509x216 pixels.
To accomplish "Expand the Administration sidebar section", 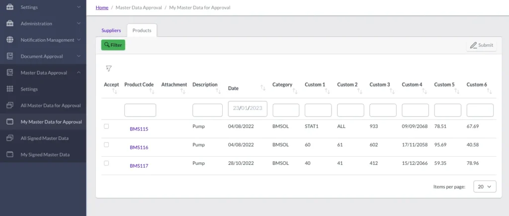I will [x=79, y=23].
